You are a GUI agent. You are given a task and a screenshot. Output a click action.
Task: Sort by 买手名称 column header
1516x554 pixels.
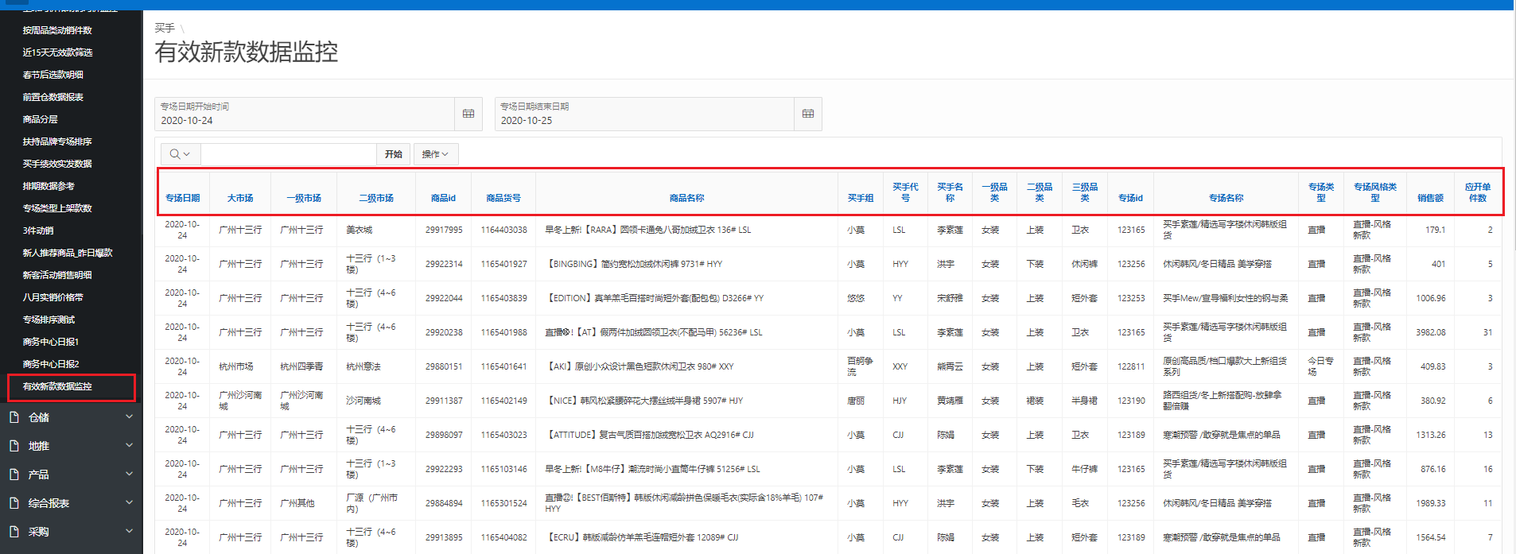coord(950,192)
